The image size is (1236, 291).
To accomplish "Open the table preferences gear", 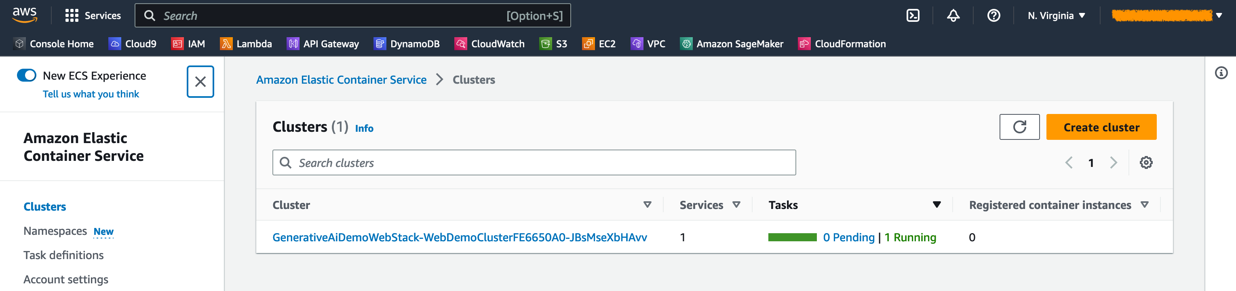I will point(1146,162).
